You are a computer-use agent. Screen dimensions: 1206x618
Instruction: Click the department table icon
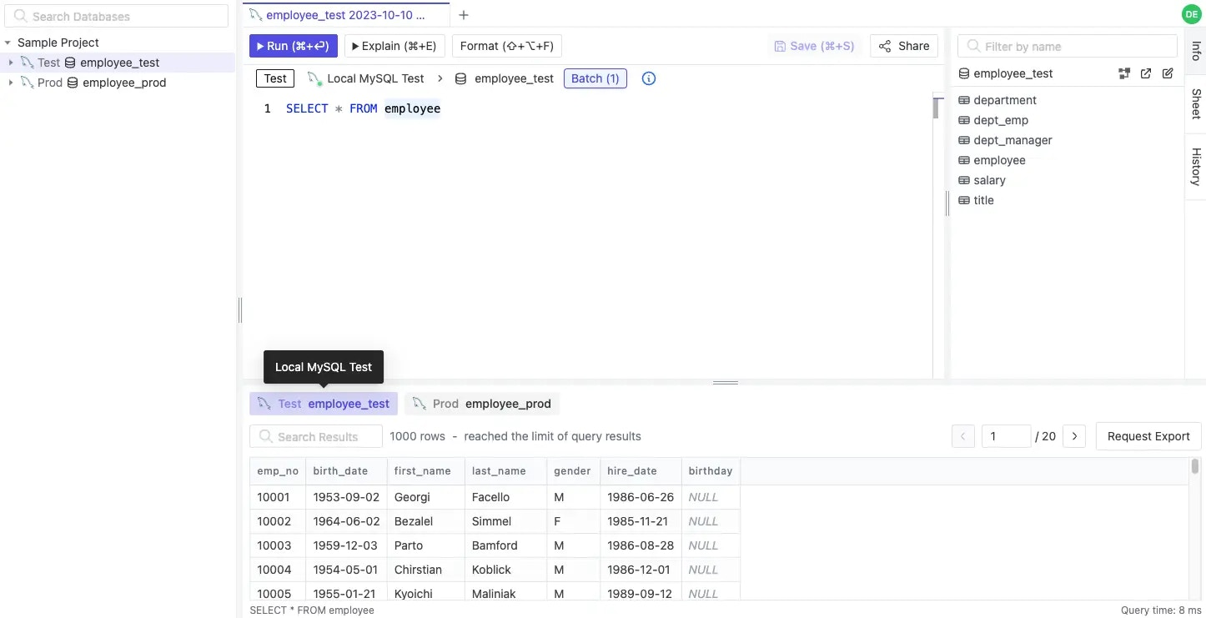pos(964,100)
